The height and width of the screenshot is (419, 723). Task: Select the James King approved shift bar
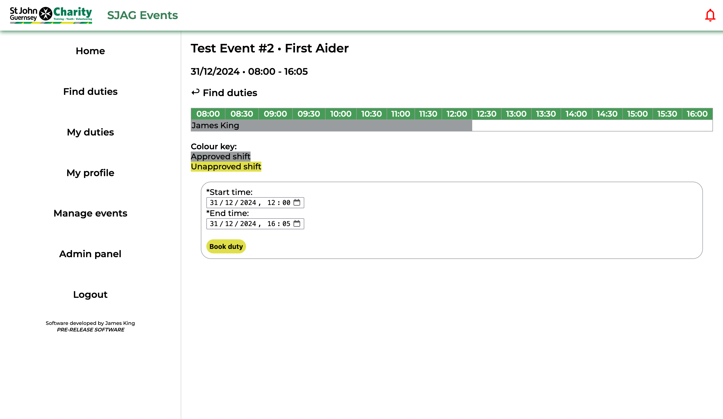331,126
